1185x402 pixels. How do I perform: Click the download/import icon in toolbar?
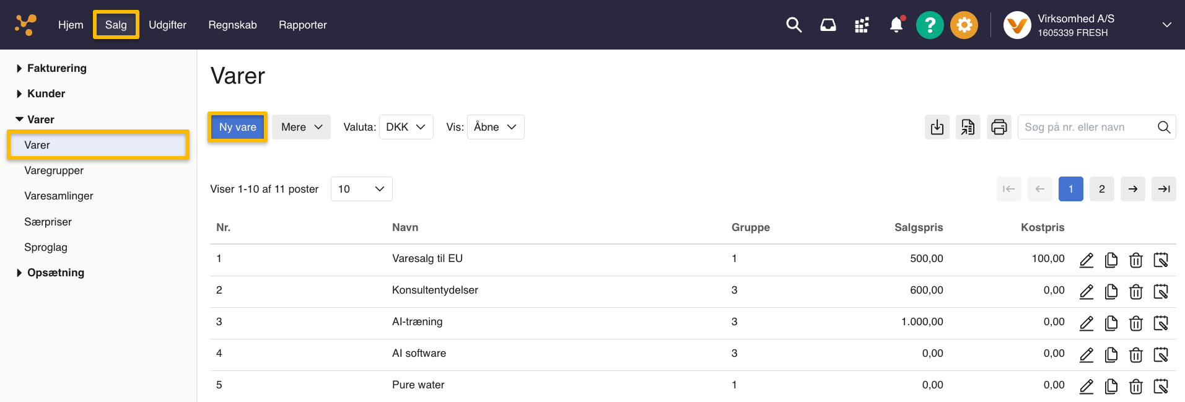(937, 127)
